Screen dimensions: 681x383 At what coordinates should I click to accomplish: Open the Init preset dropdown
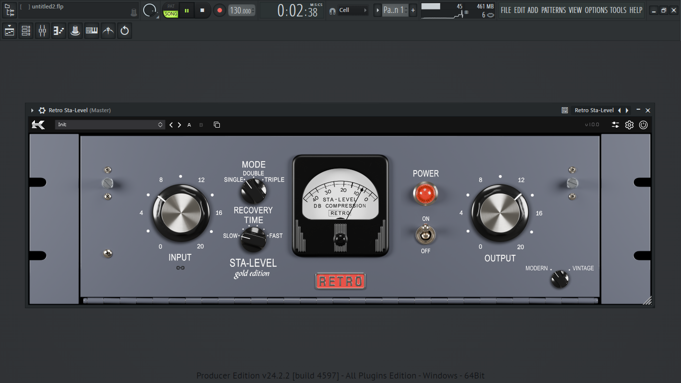110,125
